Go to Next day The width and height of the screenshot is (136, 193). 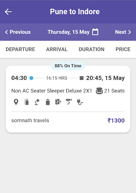pos(123,32)
